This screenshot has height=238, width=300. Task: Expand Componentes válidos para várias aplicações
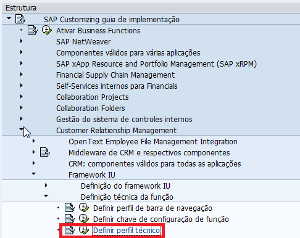[21, 52]
